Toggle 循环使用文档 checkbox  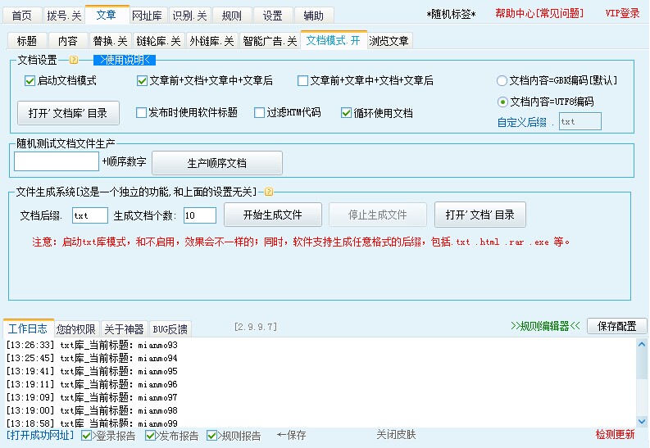[346, 113]
